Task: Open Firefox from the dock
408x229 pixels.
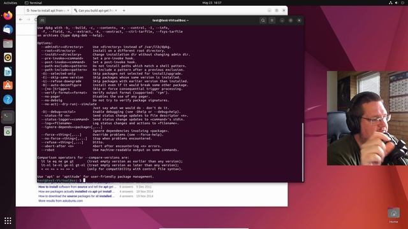Action: [8, 15]
